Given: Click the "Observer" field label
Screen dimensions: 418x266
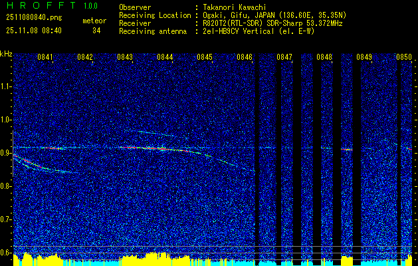Looking at the screenshot, I should coord(135,7).
